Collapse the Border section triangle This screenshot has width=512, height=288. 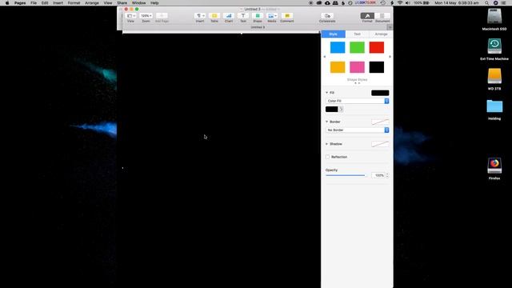pos(327,122)
